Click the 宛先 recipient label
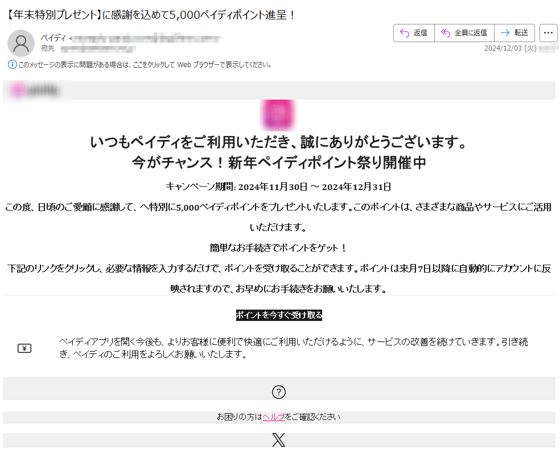 tap(47, 48)
